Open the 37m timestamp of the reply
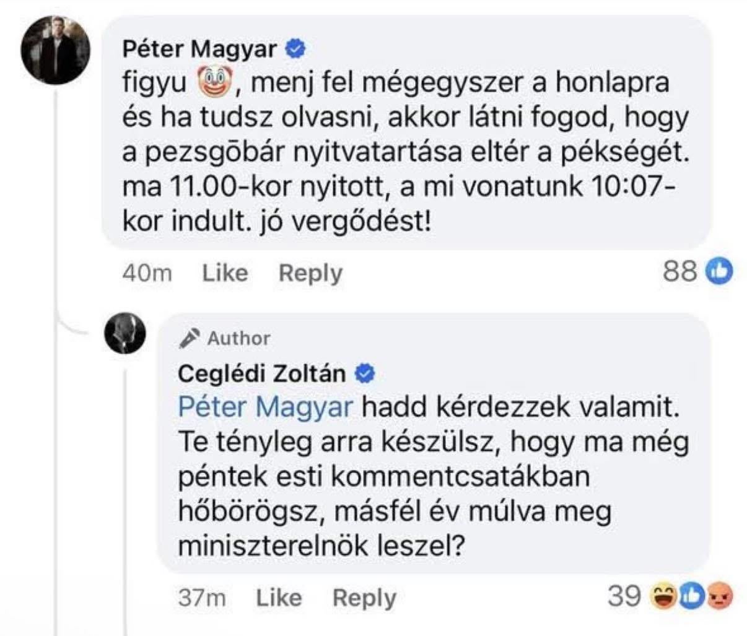Image resolution: width=747 pixels, height=636 pixels. [x=201, y=598]
